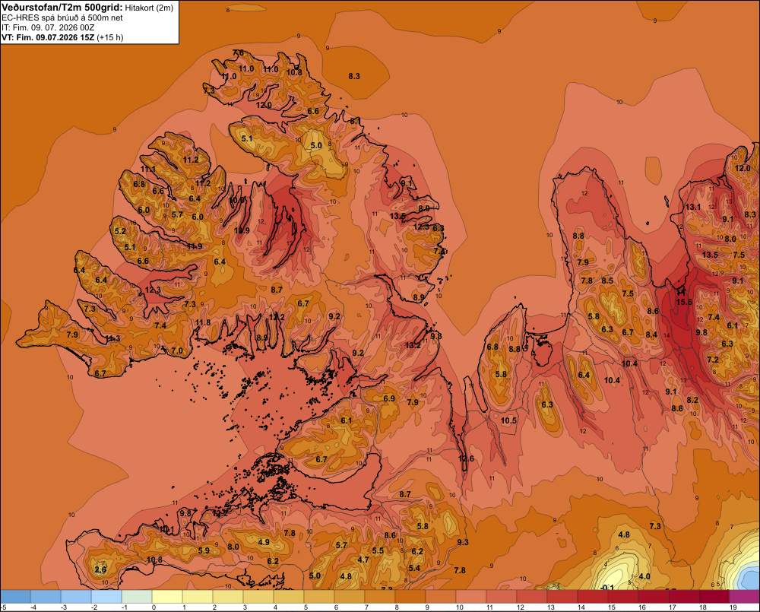
Task: Select the 15.6 temperature value on the map
Action: tap(684, 302)
